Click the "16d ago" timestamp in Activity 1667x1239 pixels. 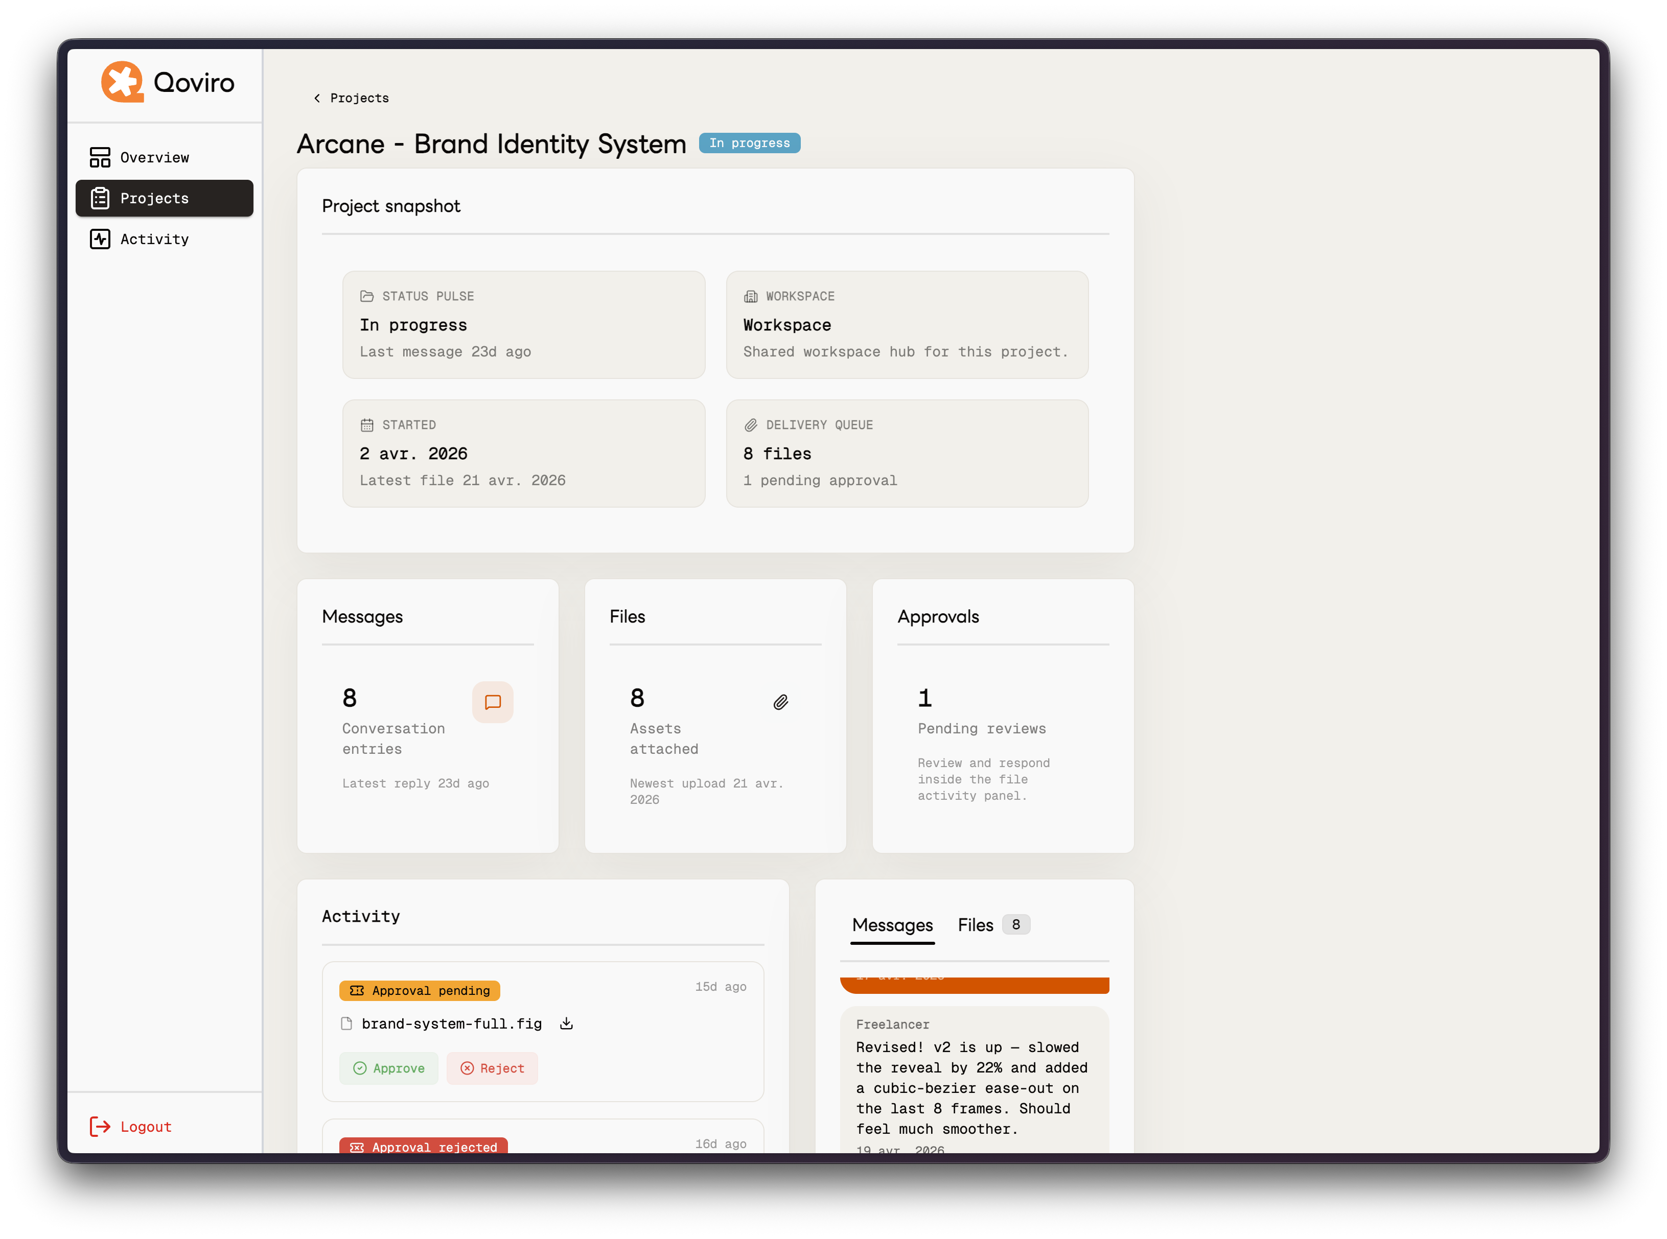[721, 1143]
